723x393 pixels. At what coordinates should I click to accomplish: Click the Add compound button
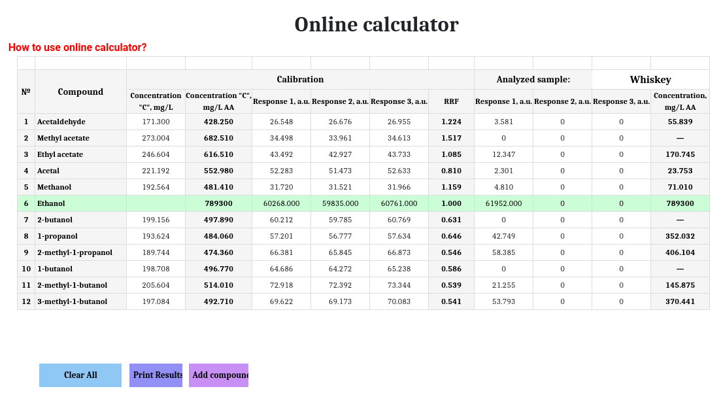218,375
